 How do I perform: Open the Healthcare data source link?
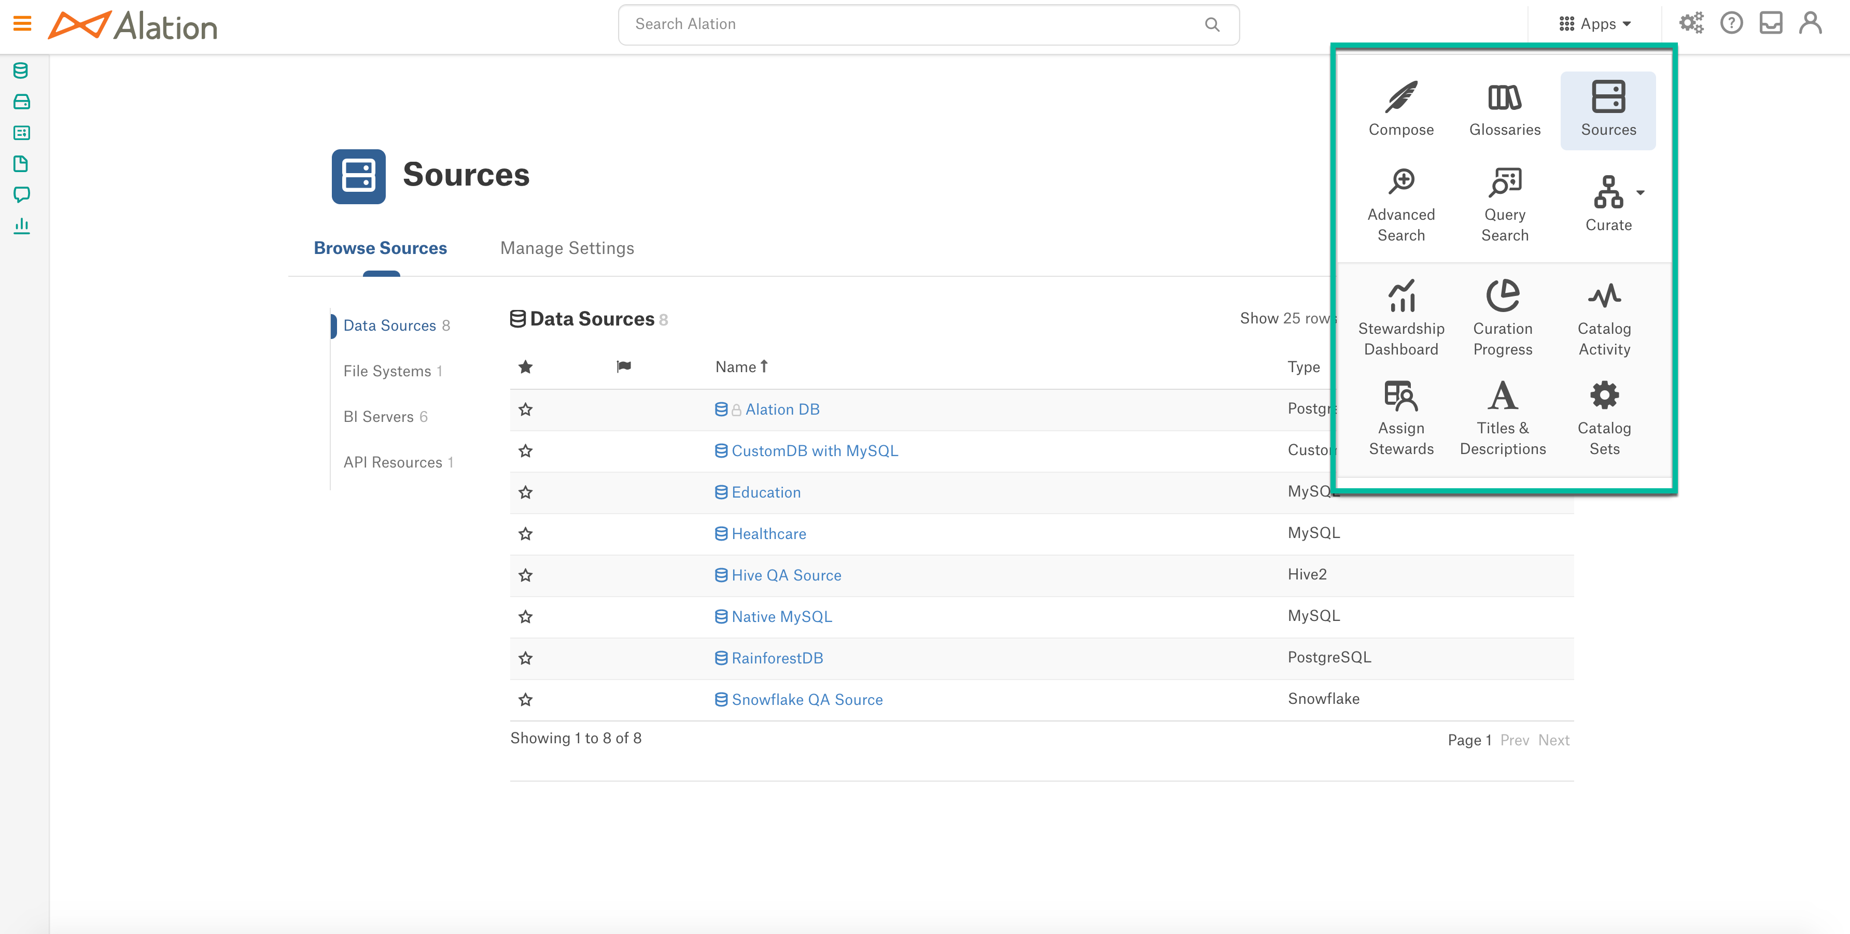click(x=768, y=534)
